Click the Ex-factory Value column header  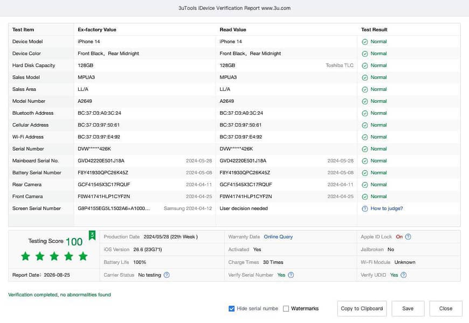[x=97, y=30]
